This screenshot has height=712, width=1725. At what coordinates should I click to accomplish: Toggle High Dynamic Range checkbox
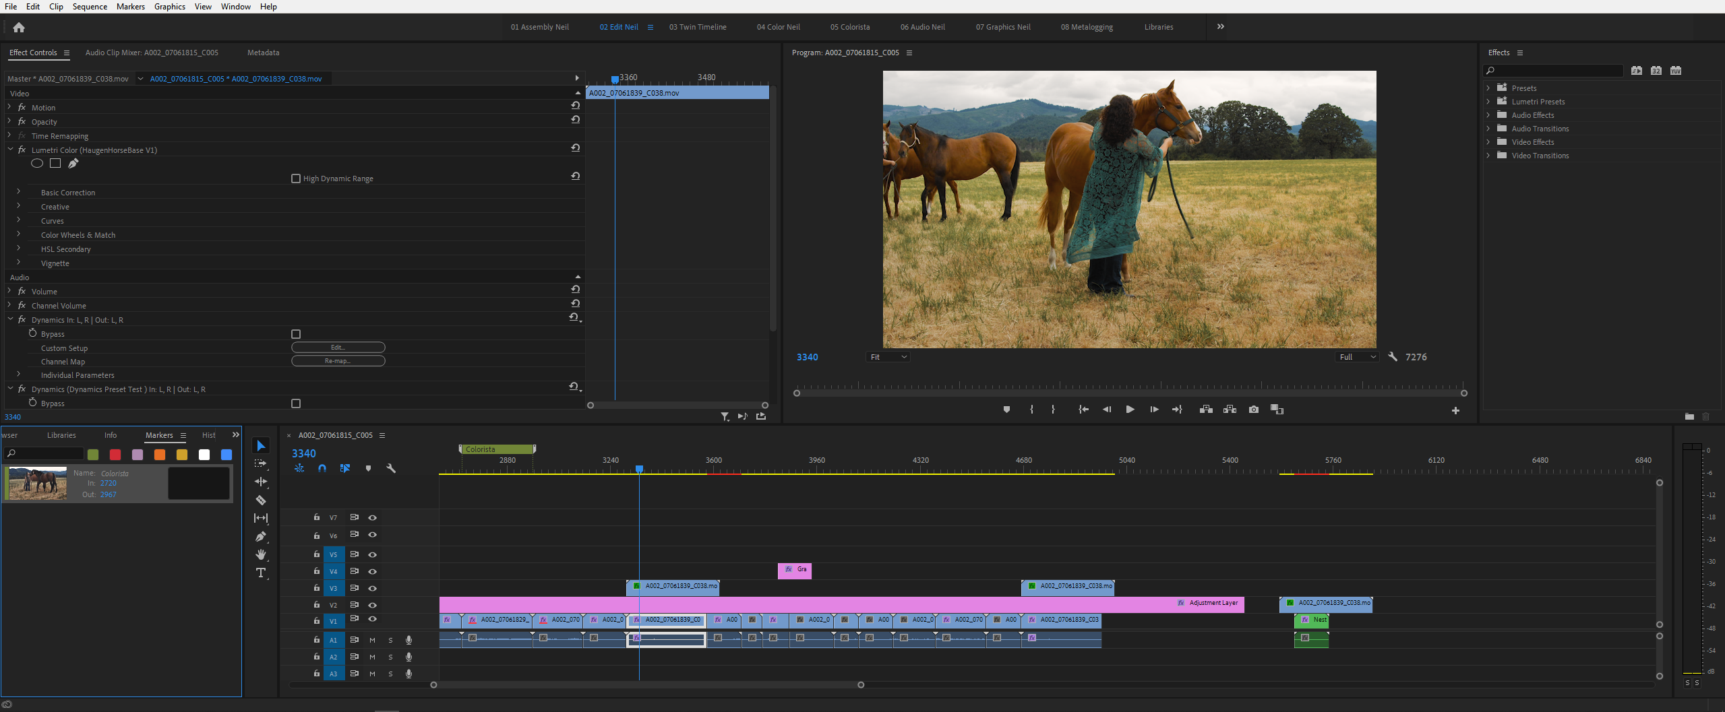(295, 178)
